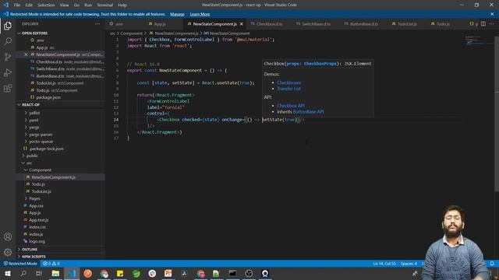Open the Accounts menu icon
Screen dimensions: 499x280
click(8, 236)
